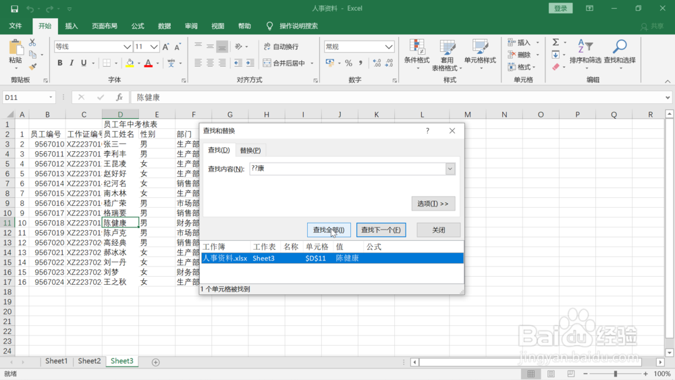This screenshot has height=380, width=675.
Task: Click decrease decimal icon
Action: tap(389, 63)
